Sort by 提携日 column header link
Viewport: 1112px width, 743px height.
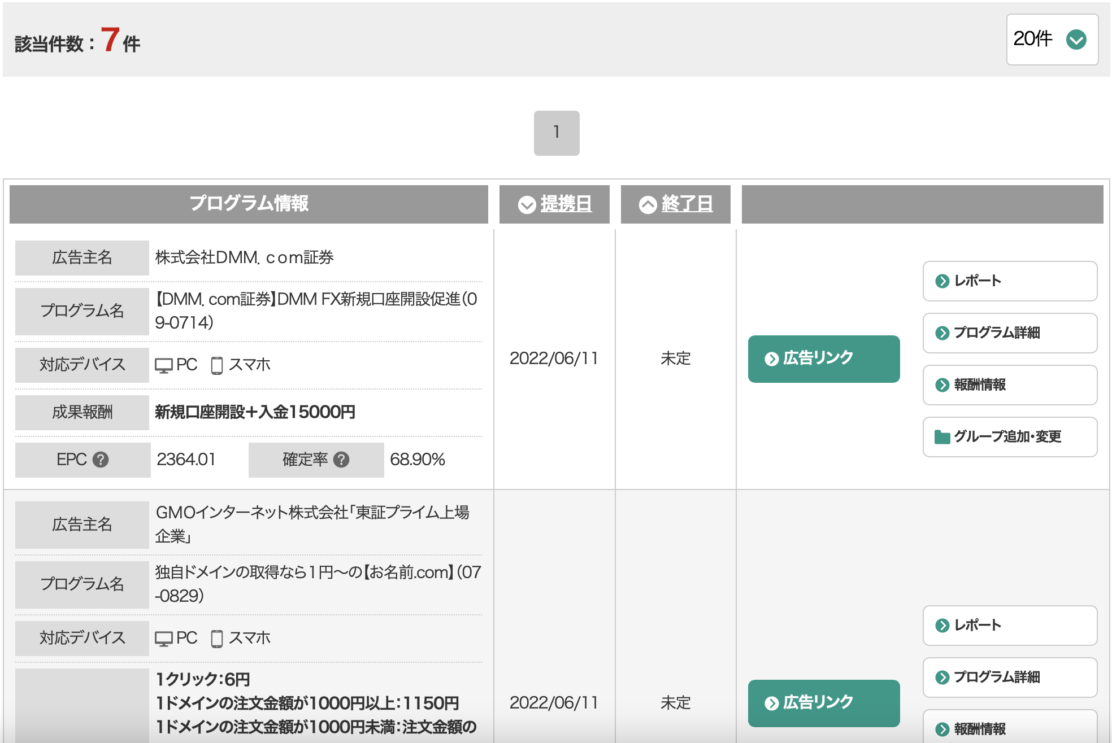(x=566, y=204)
